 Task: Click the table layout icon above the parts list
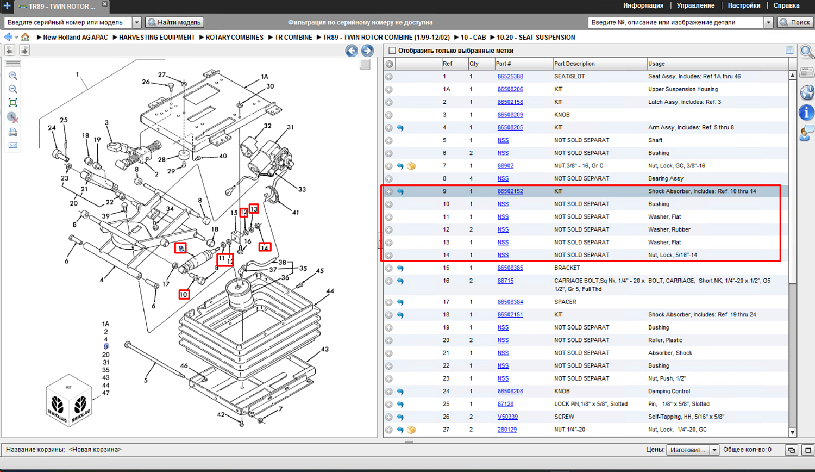789,51
